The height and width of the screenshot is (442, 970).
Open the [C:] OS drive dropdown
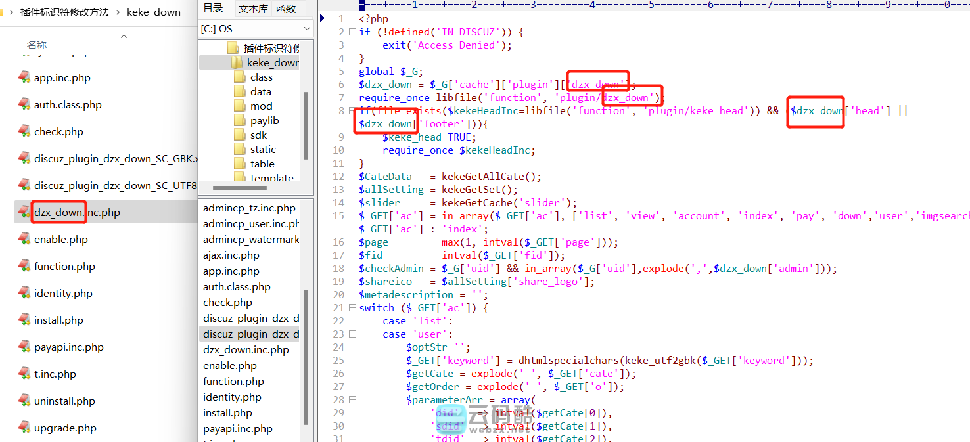point(307,29)
